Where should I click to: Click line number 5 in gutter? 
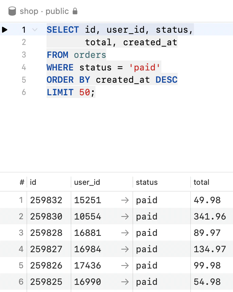[24, 80]
